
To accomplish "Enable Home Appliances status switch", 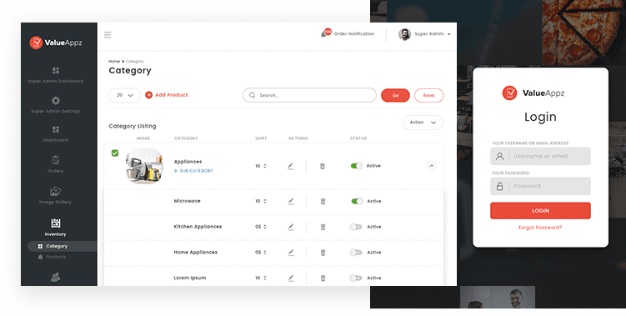I will pyautogui.click(x=356, y=253).
